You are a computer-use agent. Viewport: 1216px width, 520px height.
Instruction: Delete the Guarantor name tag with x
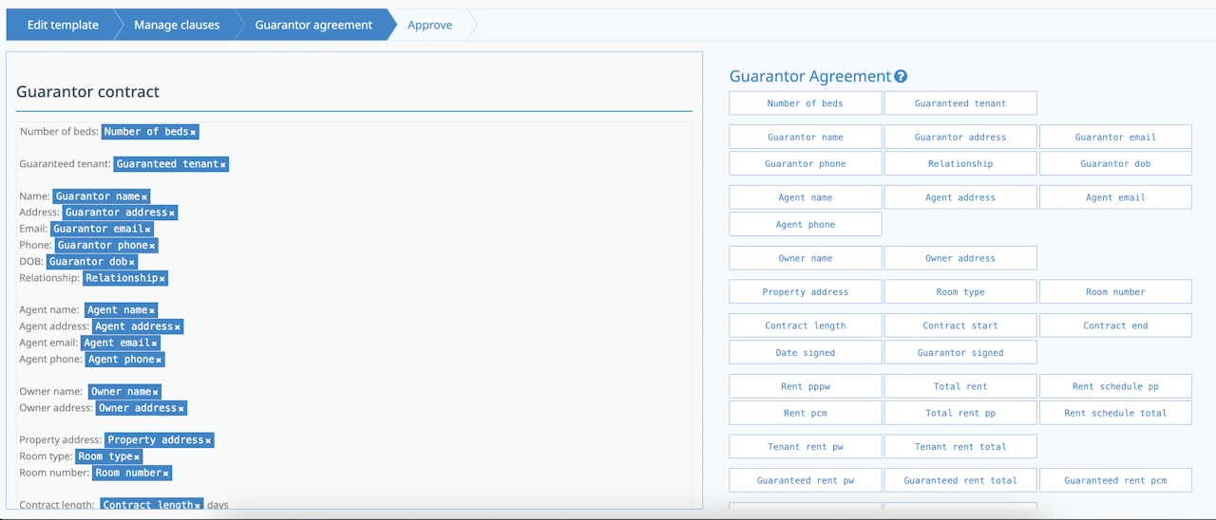point(144,197)
